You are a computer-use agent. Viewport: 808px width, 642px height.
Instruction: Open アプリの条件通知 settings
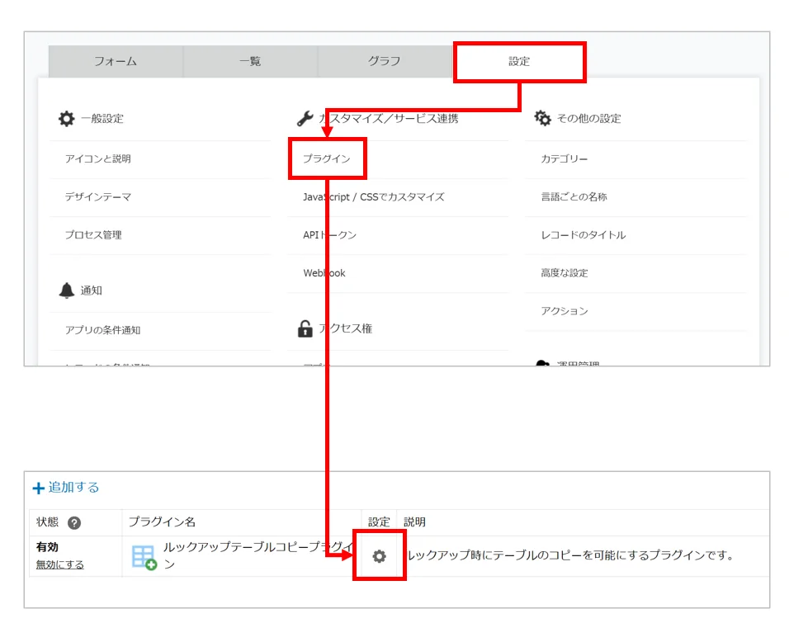(102, 330)
